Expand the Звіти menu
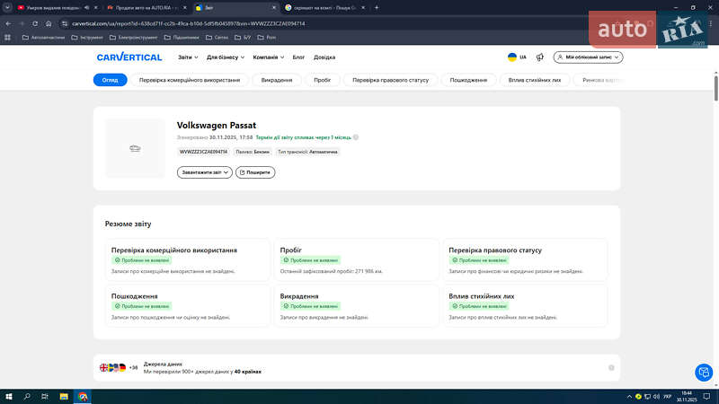This screenshot has width=719, height=404. (x=188, y=57)
